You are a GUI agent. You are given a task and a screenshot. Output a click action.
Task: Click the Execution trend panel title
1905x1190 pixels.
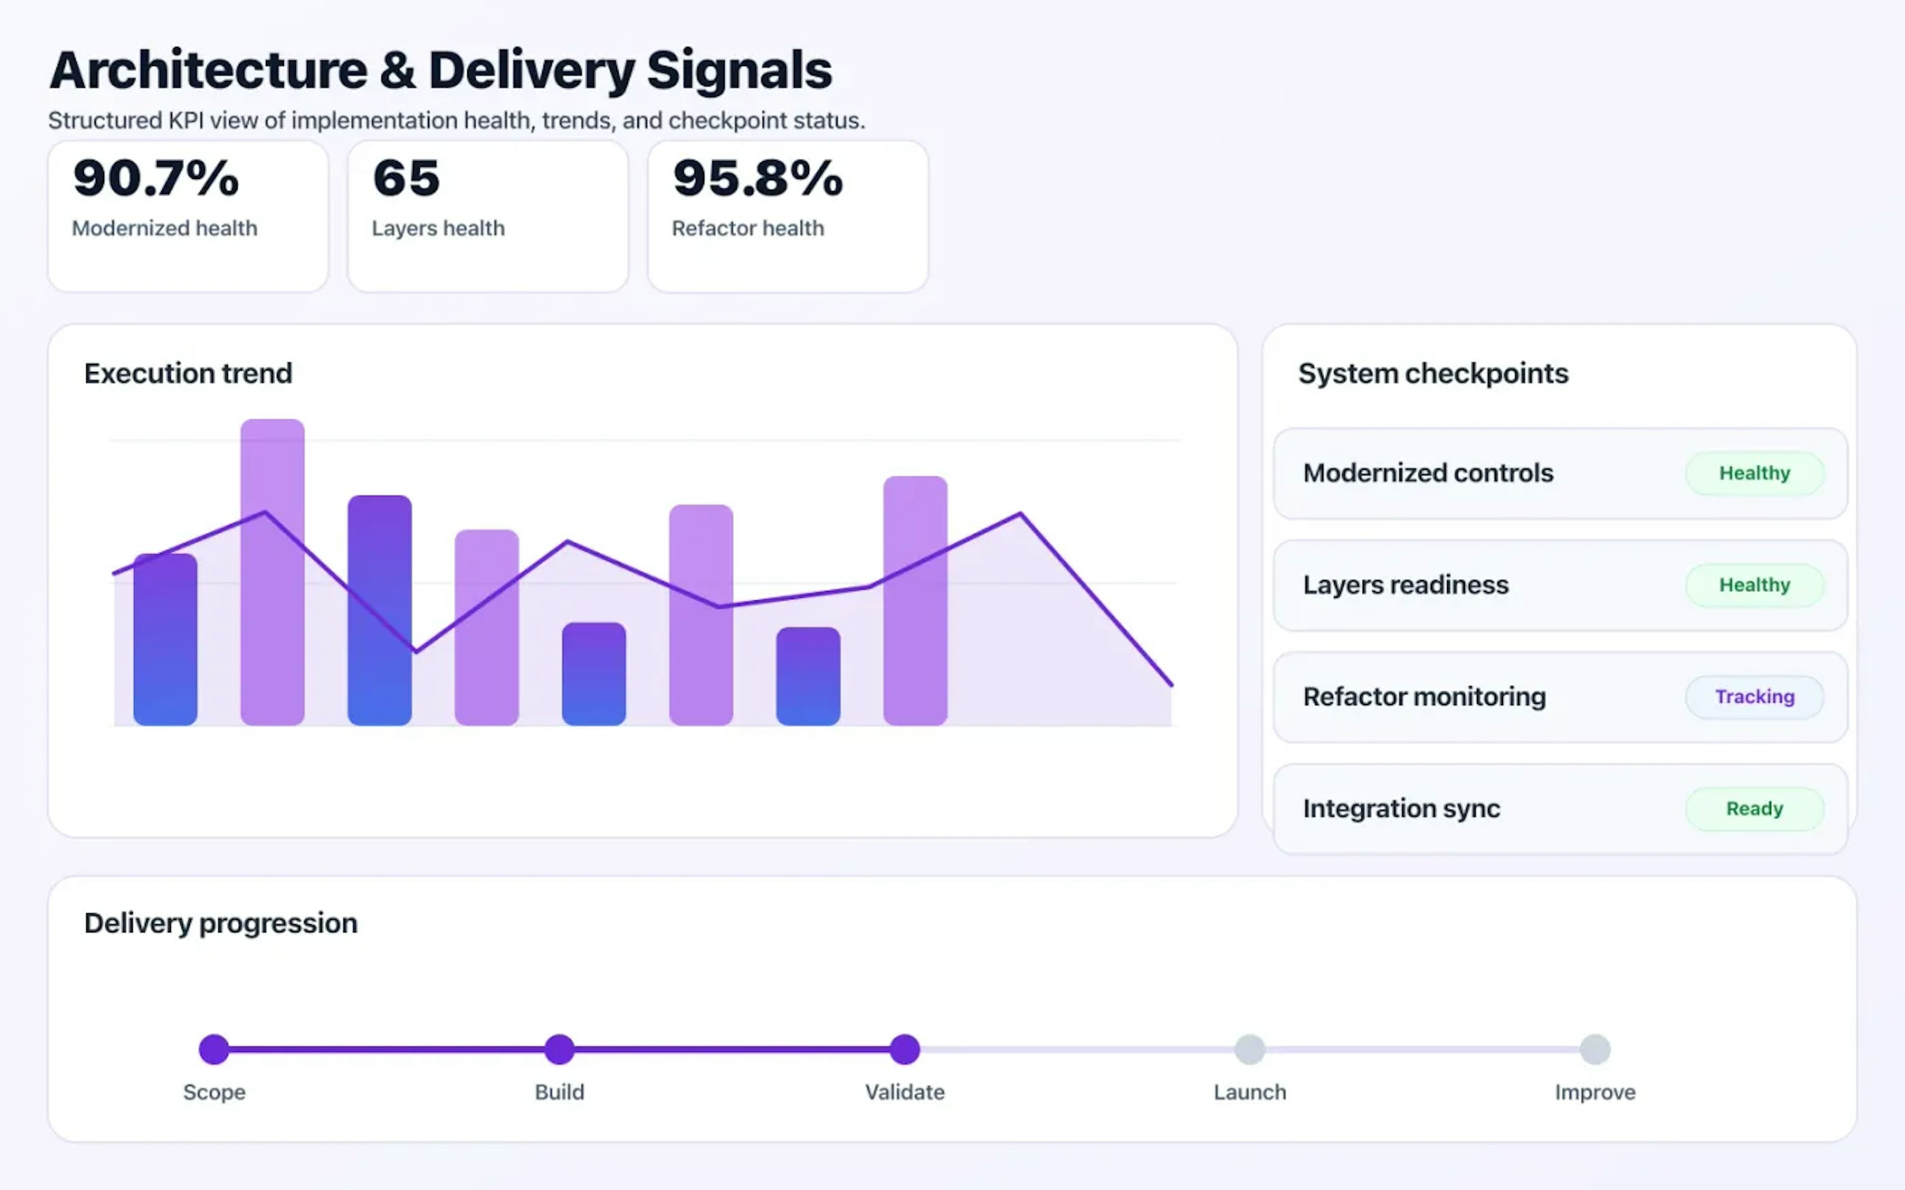188,373
